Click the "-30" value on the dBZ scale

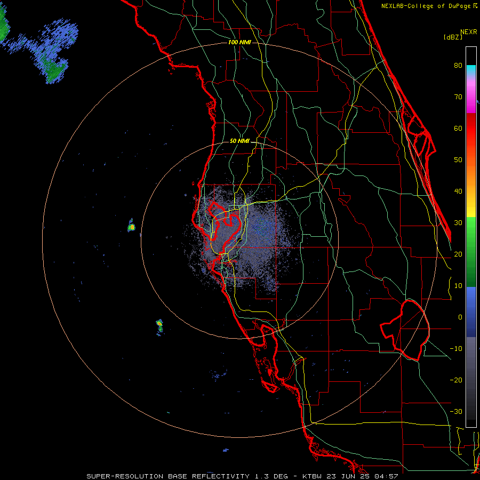456,412
